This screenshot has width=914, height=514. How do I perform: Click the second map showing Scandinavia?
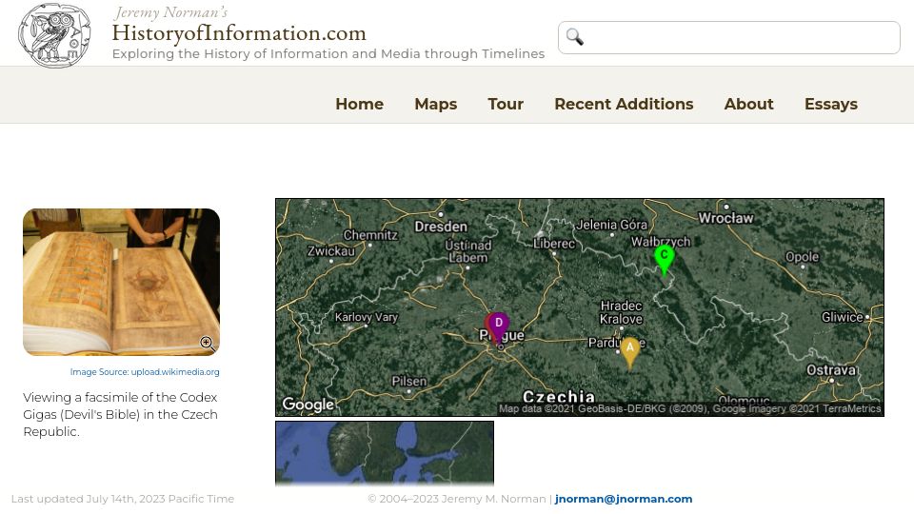(385, 453)
